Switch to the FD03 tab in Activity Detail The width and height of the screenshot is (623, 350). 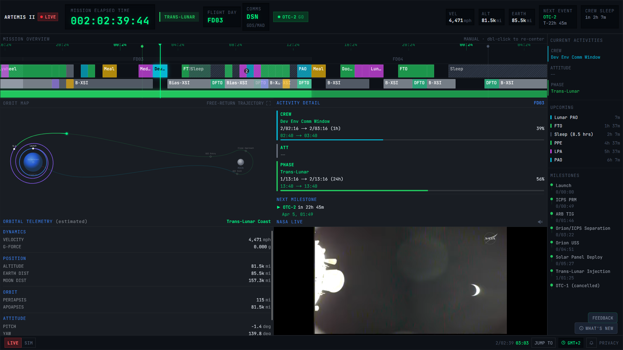point(539,103)
